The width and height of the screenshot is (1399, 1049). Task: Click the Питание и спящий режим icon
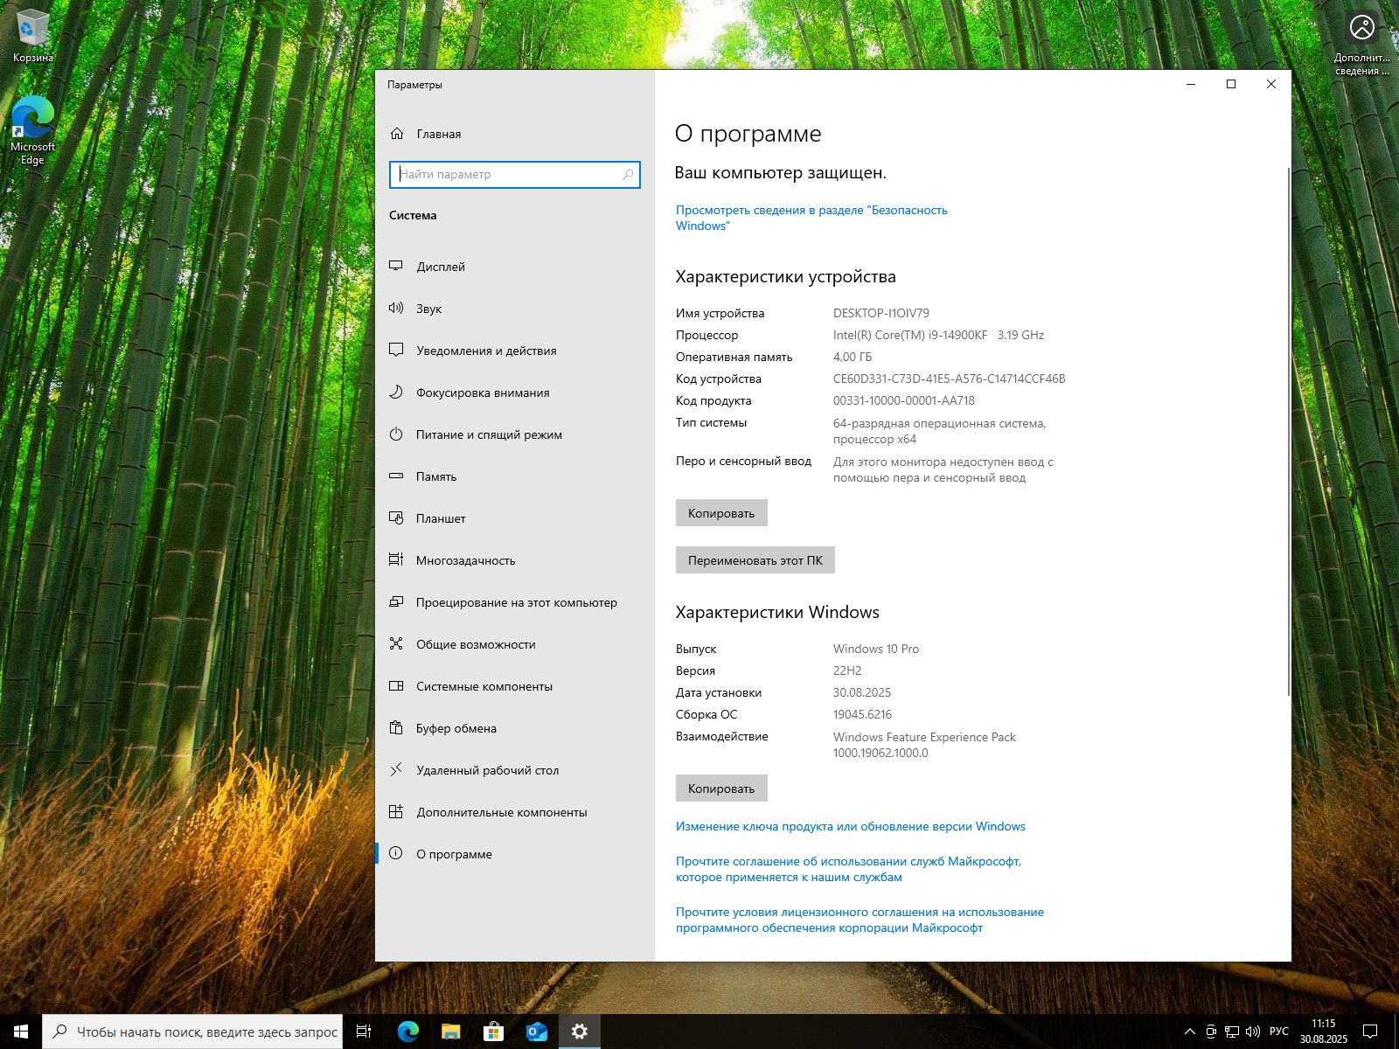point(396,434)
